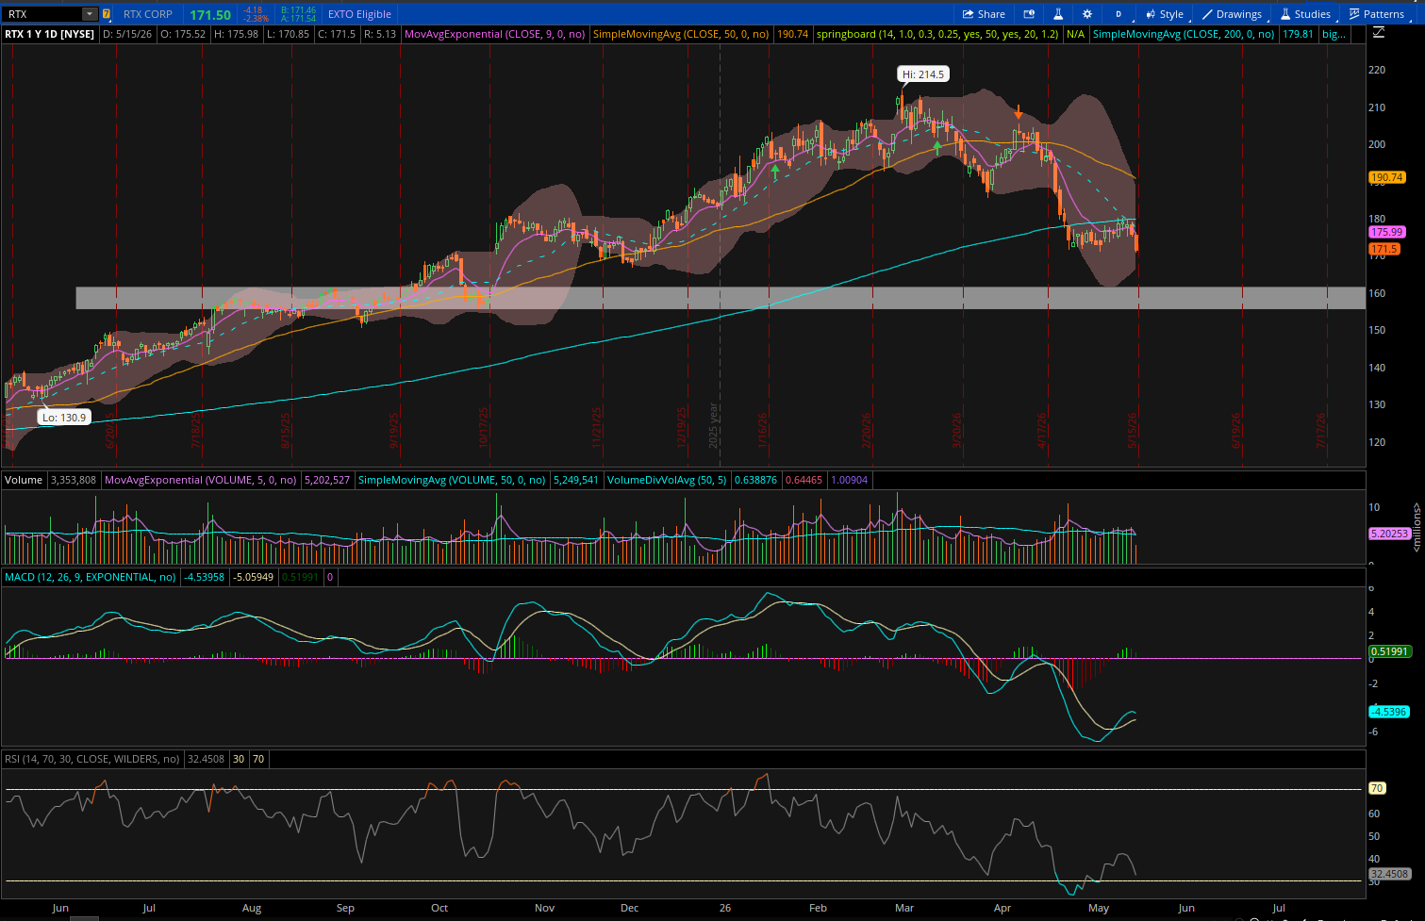This screenshot has width=1425, height=921.
Task: Click the -4.5396 MACD axis label
Action: [1389, 712]
